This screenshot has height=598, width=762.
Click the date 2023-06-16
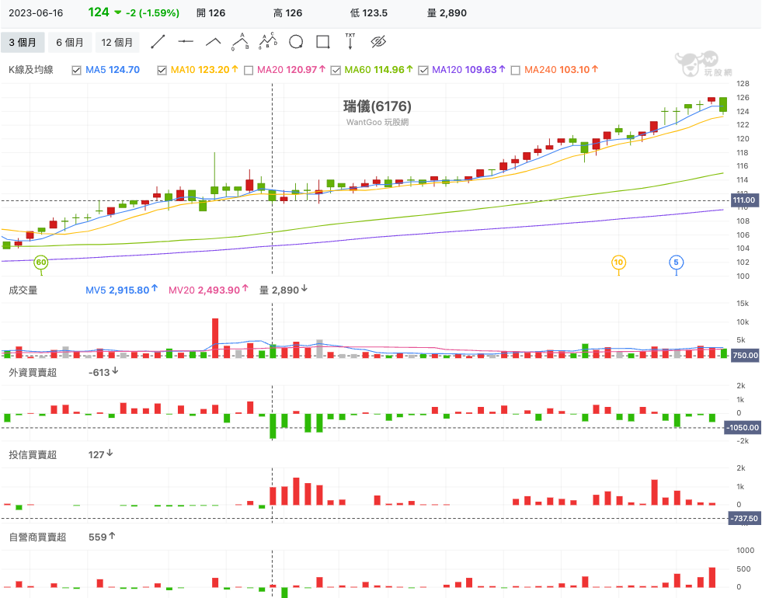coord(36,13)
